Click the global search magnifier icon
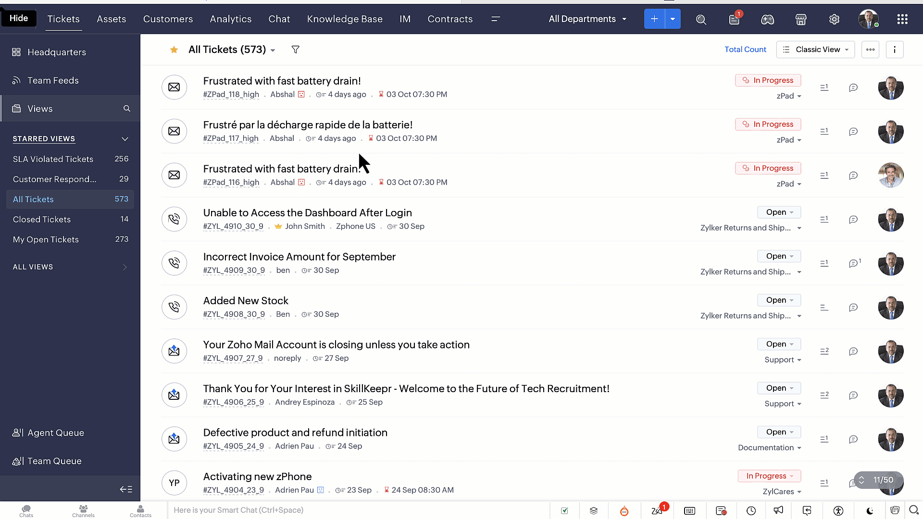Image resolution: width=923 pixels, height=519 pixels. click(701, 19)
